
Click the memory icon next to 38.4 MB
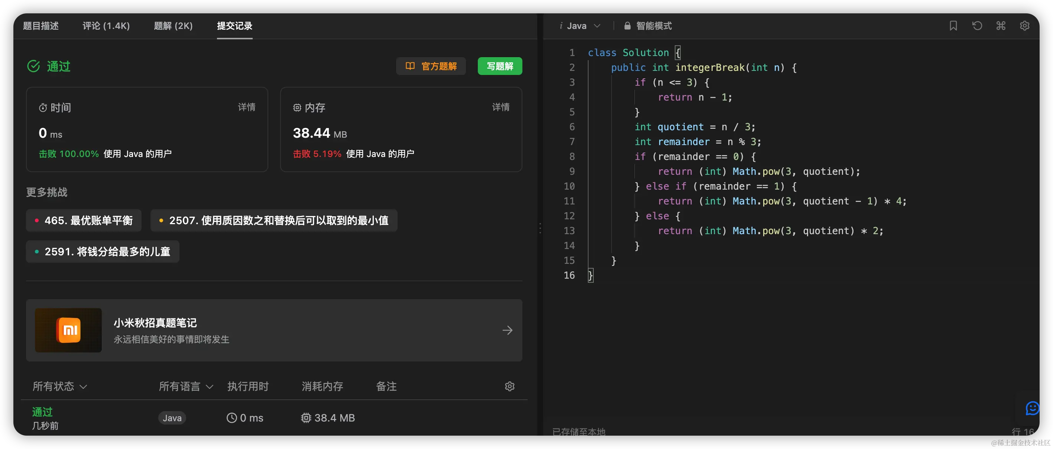click(x=306, y=417)
